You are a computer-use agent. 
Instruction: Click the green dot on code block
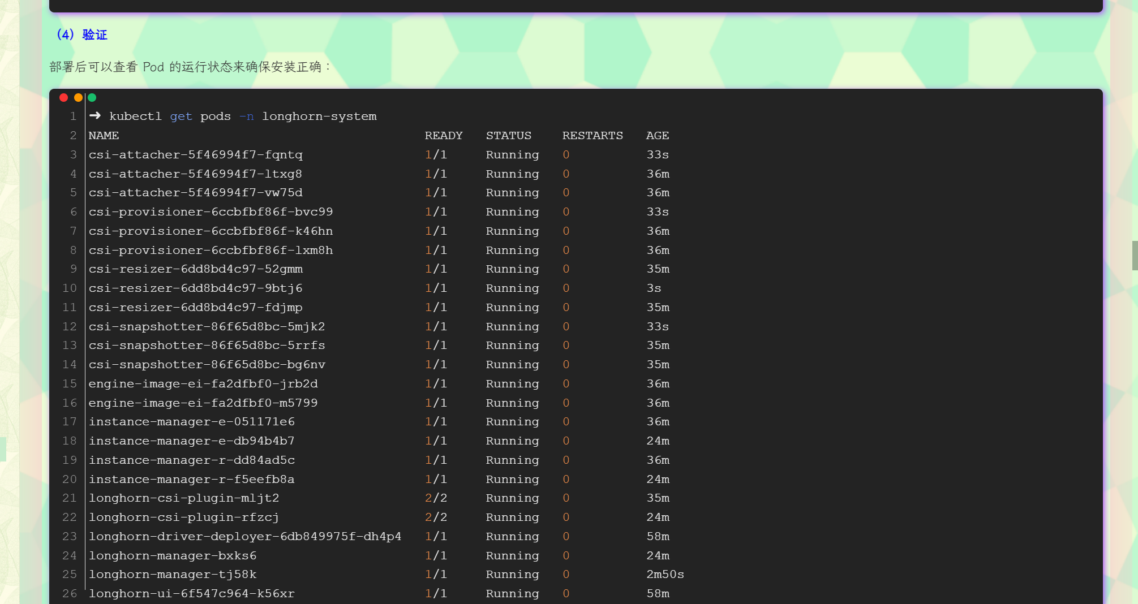[92, 98]
